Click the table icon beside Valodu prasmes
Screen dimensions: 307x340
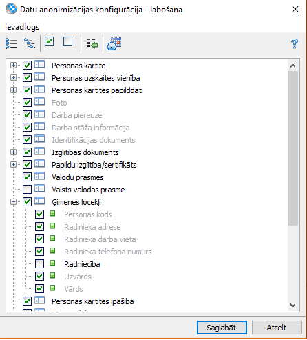40,176
